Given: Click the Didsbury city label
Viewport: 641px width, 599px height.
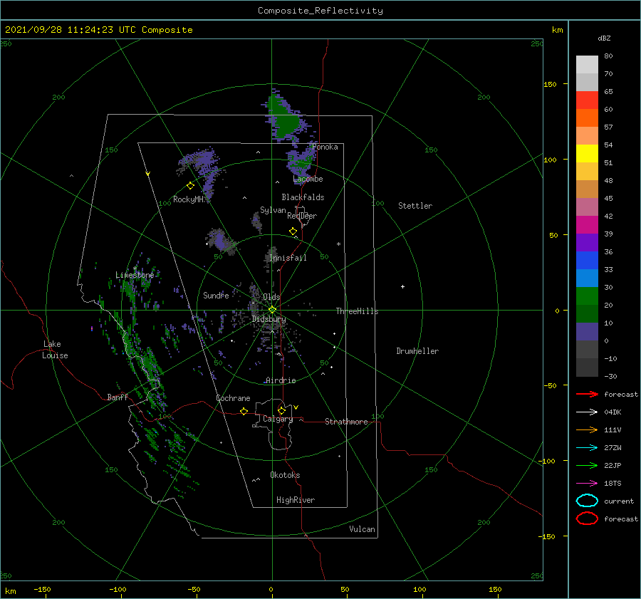Looking at the screenshot, I should coord(269,319).
